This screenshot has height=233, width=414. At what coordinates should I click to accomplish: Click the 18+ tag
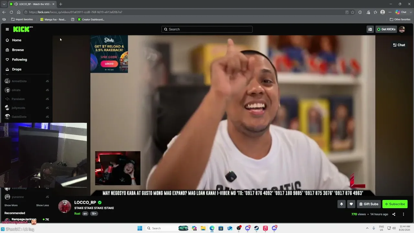[x=94, y=214]
